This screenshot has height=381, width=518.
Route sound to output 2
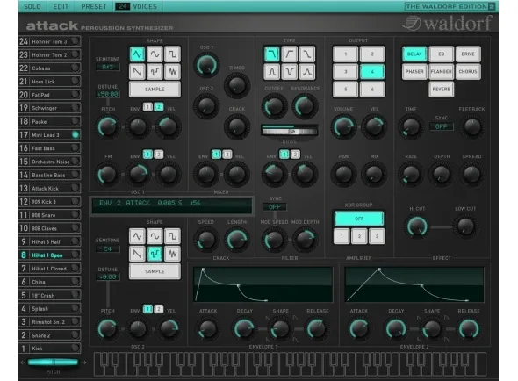click(x=372, y=54)
